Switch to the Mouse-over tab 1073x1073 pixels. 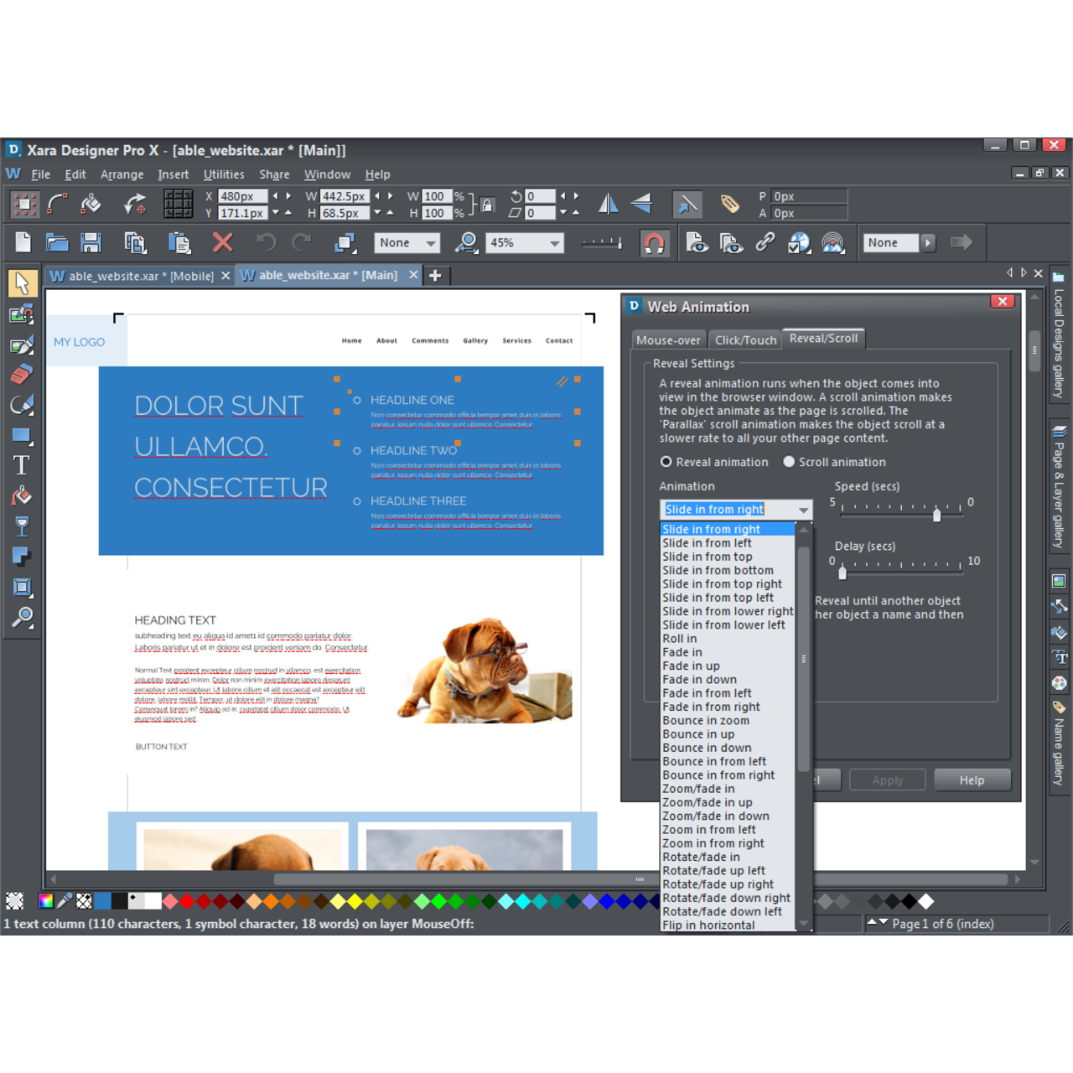tap(668, 340)
